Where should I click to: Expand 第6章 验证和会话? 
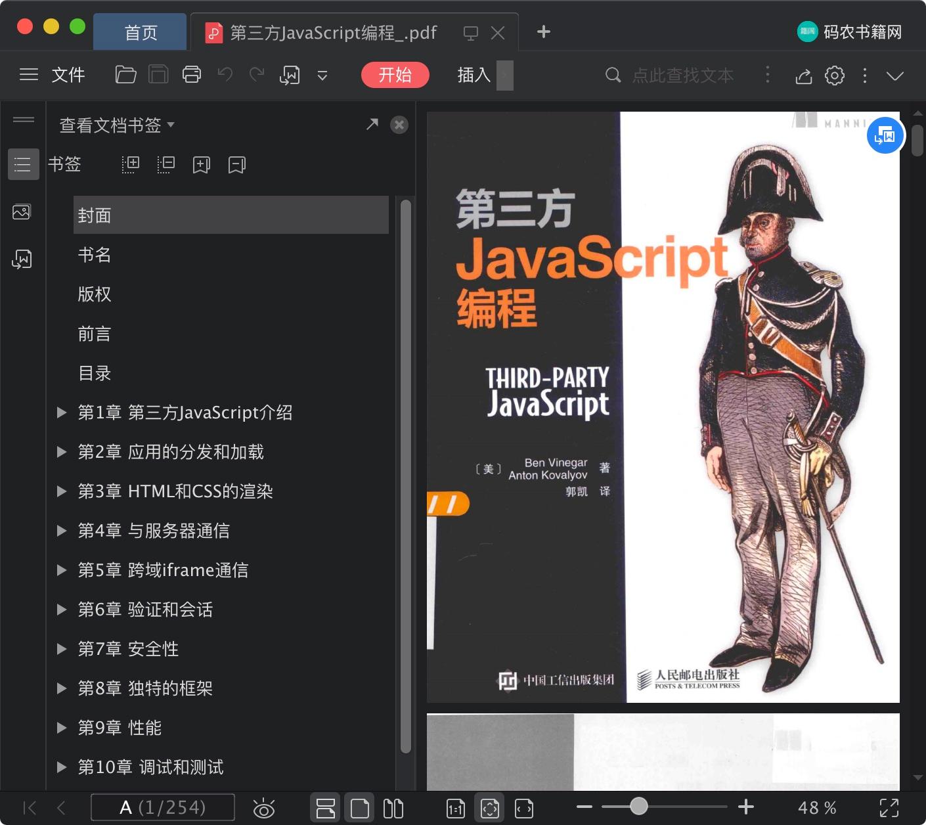[62, 610]
